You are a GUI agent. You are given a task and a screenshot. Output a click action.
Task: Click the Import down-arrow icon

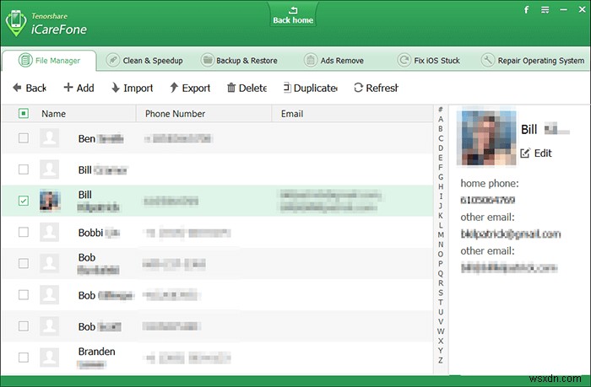pyautogui.click(x=116, y=88)
